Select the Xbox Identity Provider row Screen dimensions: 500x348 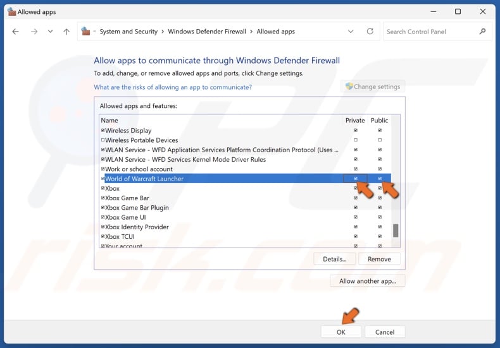tap(245, 227)
